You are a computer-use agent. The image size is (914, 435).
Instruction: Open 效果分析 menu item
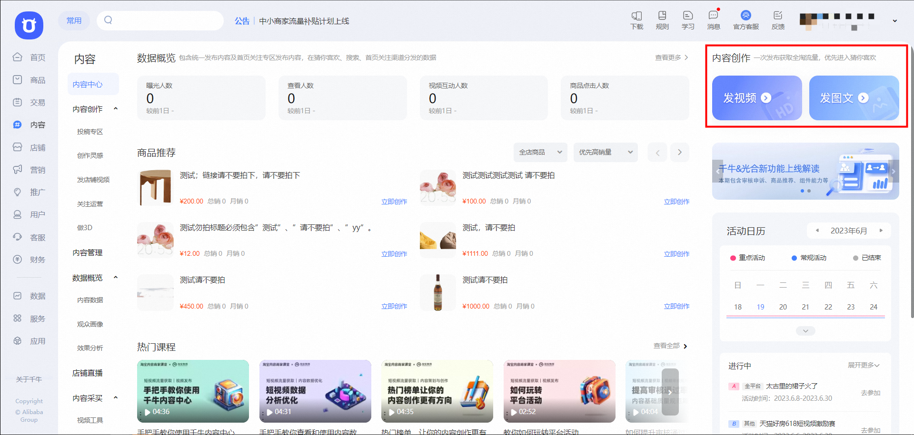(x=90, y=348)
